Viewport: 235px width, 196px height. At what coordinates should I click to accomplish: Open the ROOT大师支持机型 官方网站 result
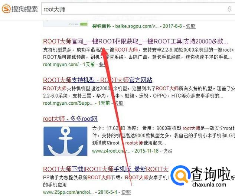point(98,80)
